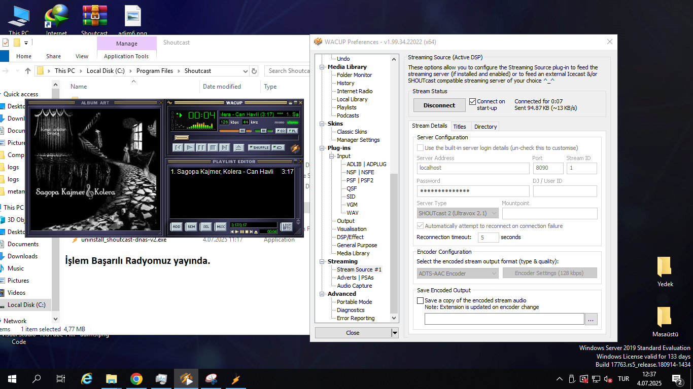
Task: Click the repeat toggle beside Shuffle
Action: pos(278,147)
